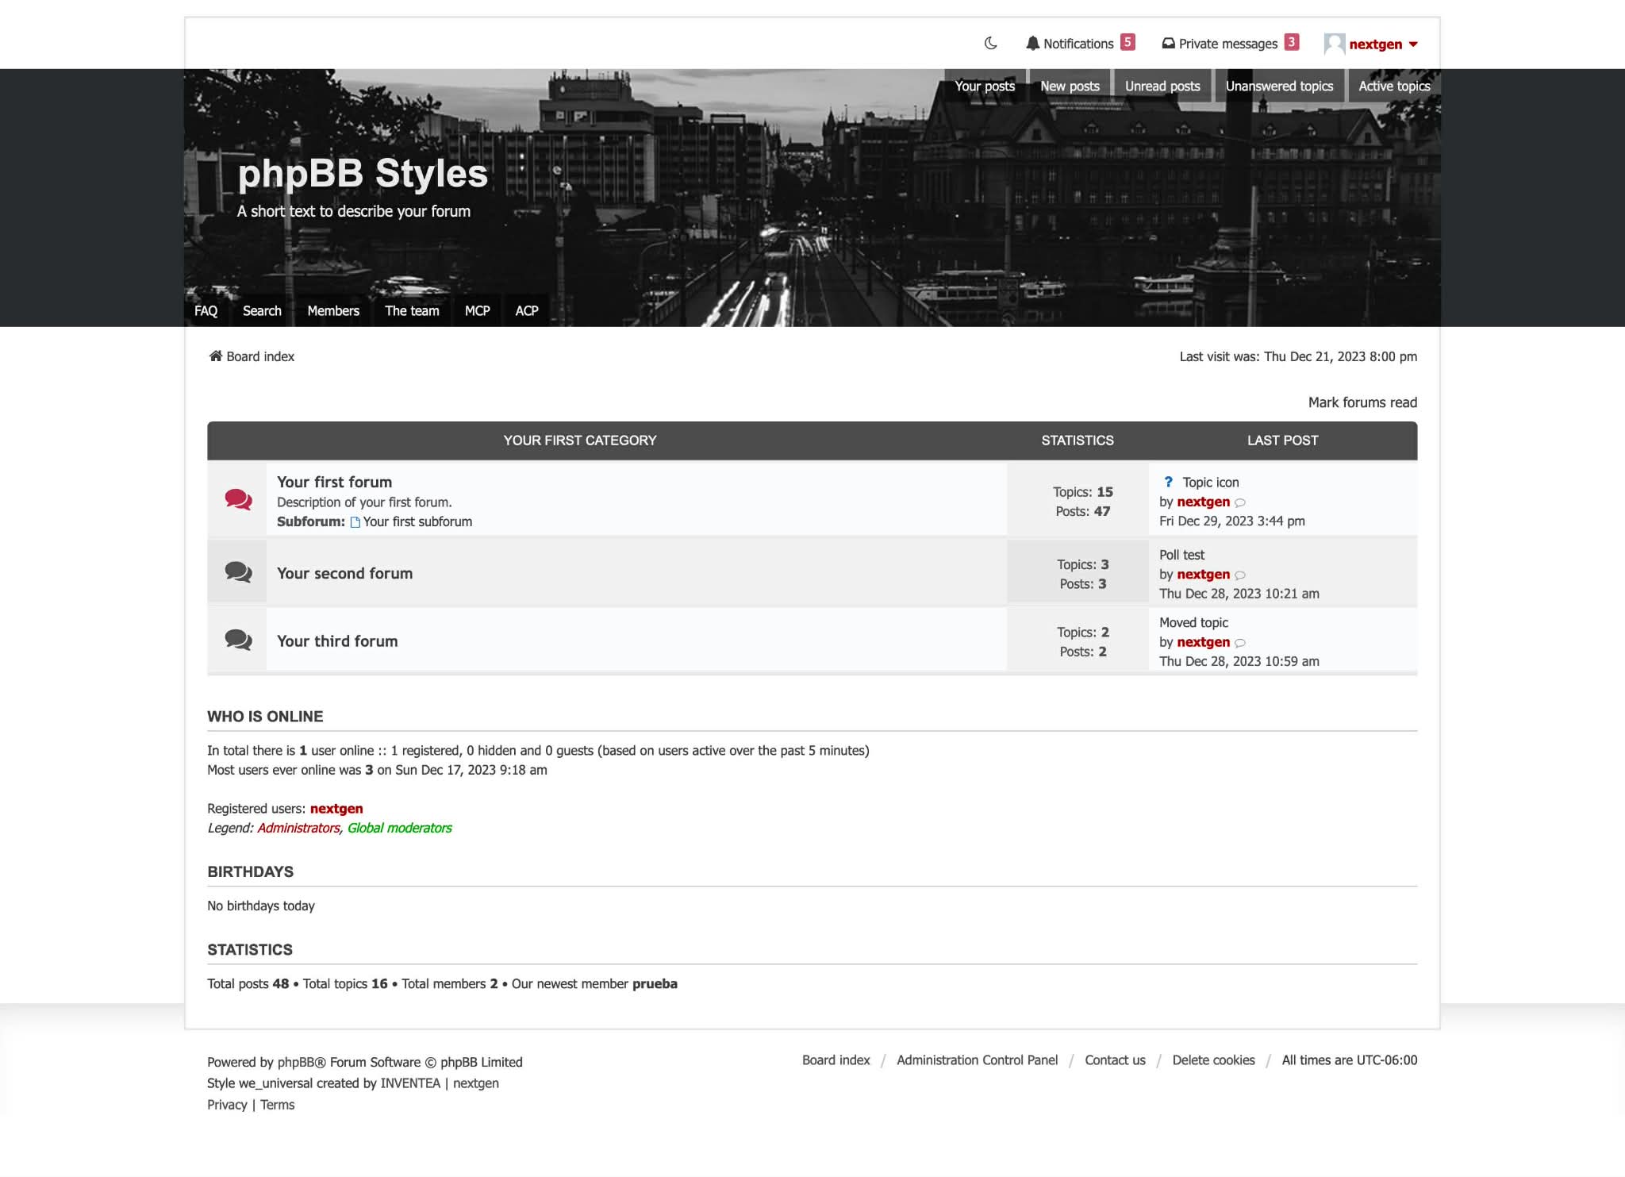The image size is (1625, 1177).
Task: Toggle dark mode with the moon icon
Action: tap(992, 44)
